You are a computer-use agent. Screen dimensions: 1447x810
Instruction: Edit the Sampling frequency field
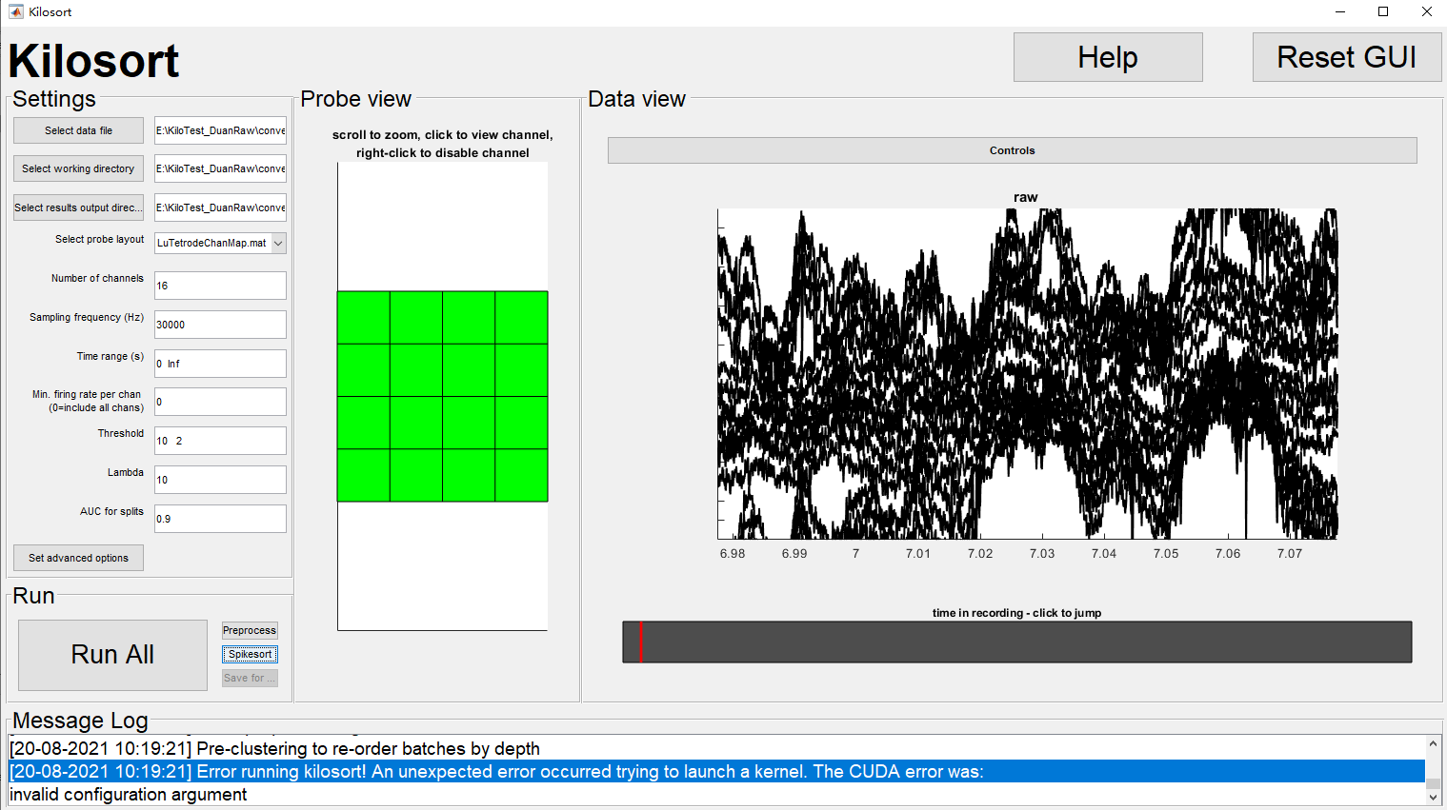220,324
